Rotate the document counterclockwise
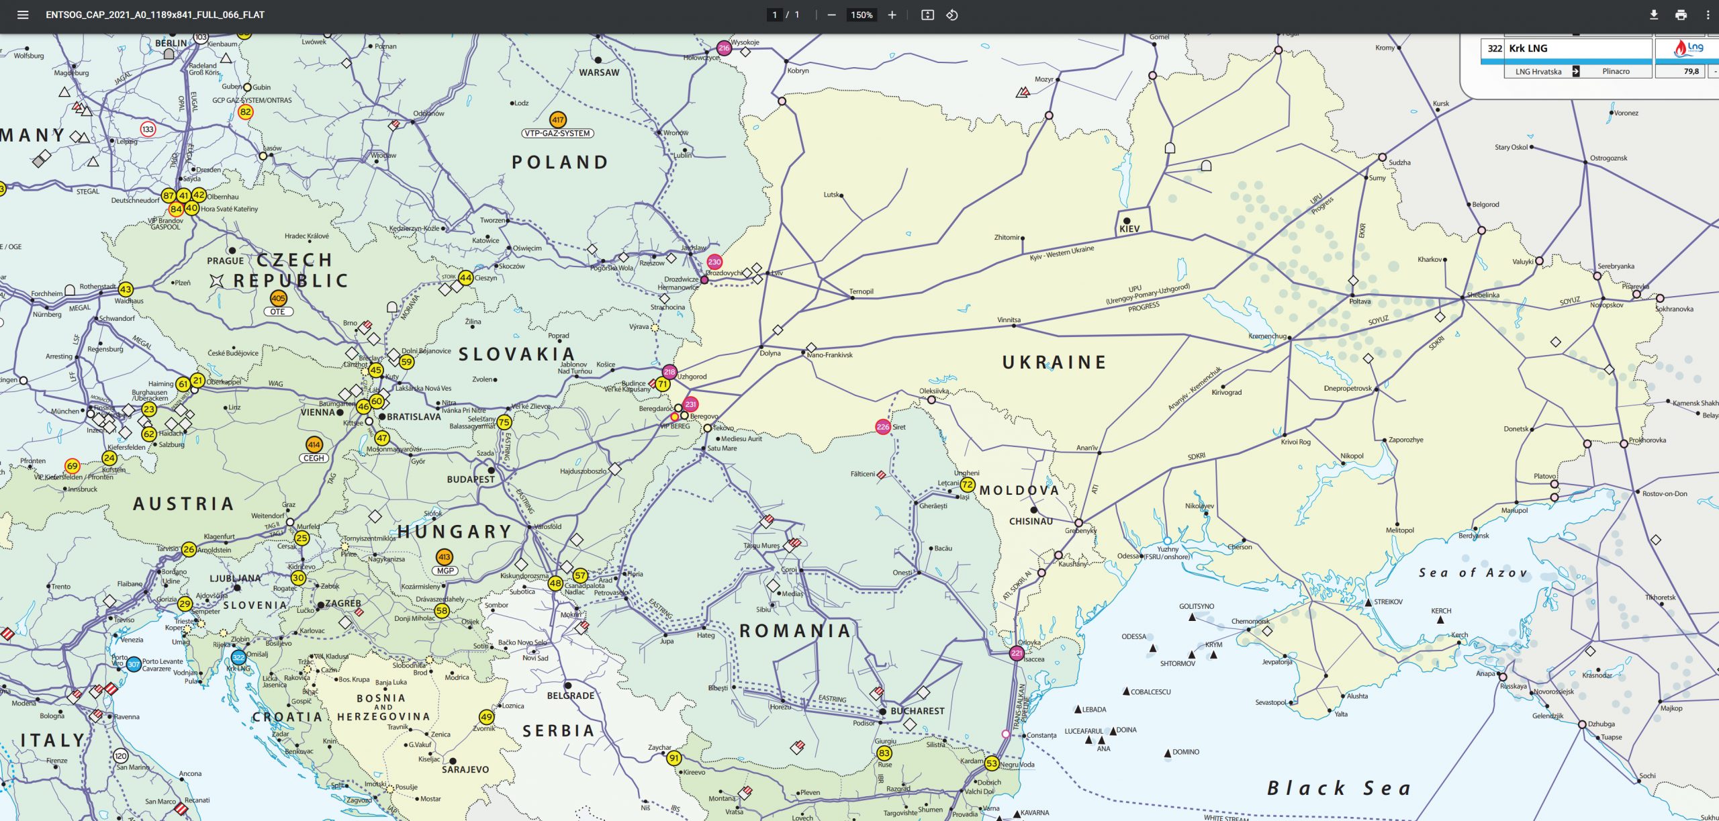Screen dimensions: 1719x821 952,15
